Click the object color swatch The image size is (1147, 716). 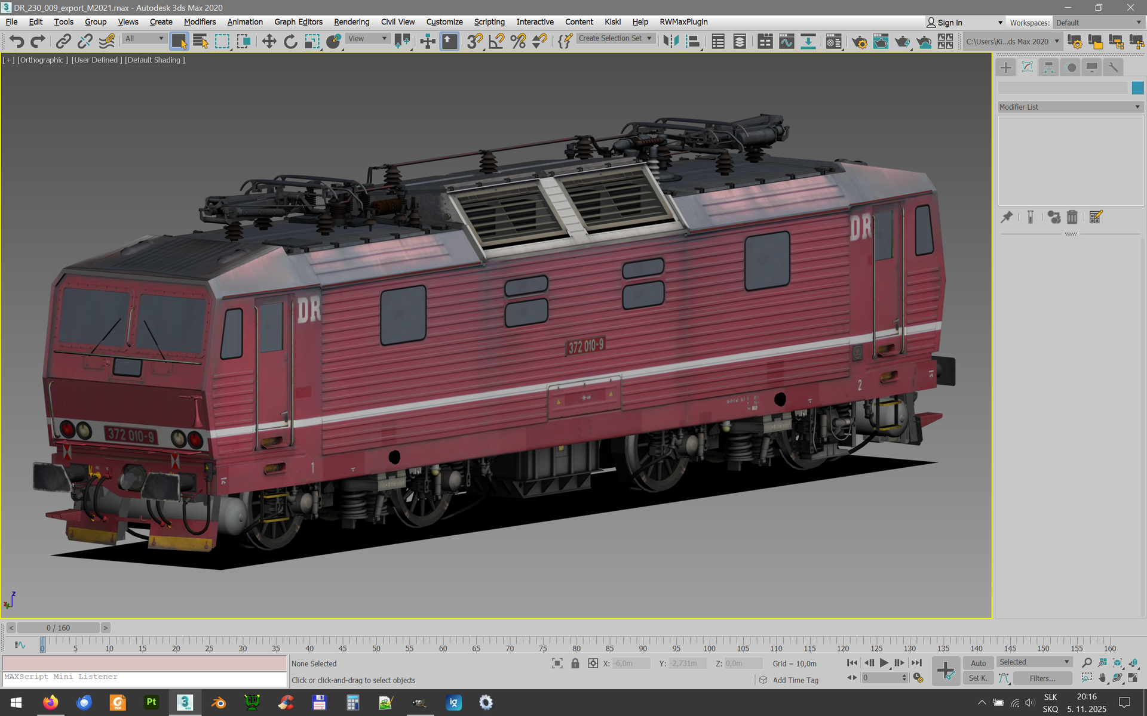[1137, 88]
